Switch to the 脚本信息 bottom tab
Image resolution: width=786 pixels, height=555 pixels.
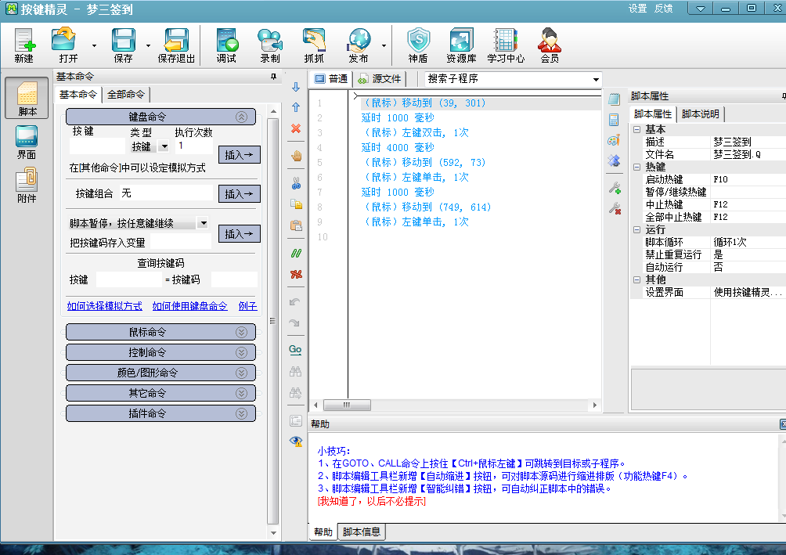pyautogui.click(x=362, y=532)
